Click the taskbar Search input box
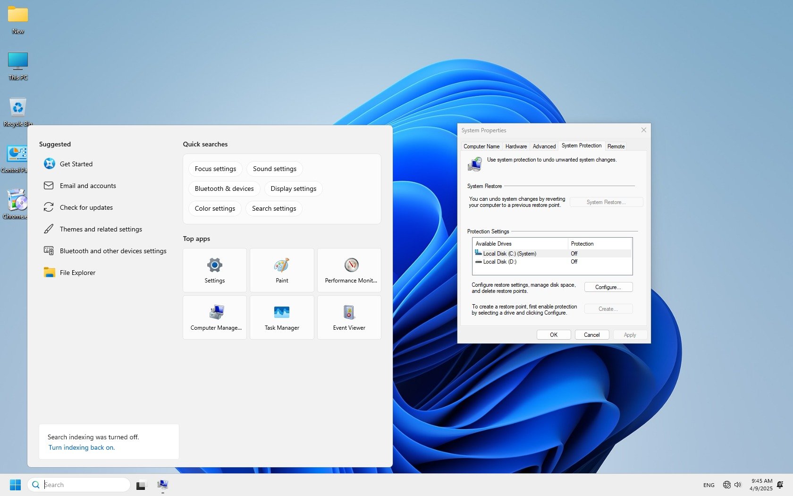Viewport: 793px width, 496px height. (x=84, y=485)
